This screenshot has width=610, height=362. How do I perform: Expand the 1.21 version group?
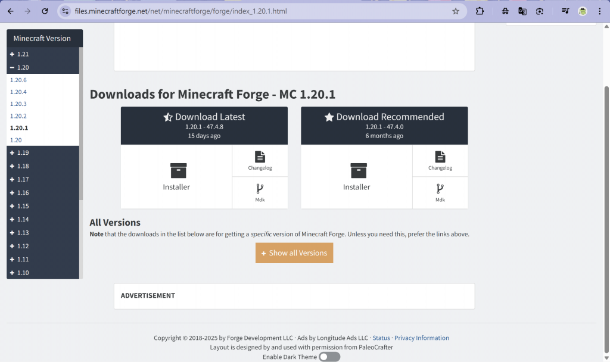pyautogui.click(x=43, y=54)
